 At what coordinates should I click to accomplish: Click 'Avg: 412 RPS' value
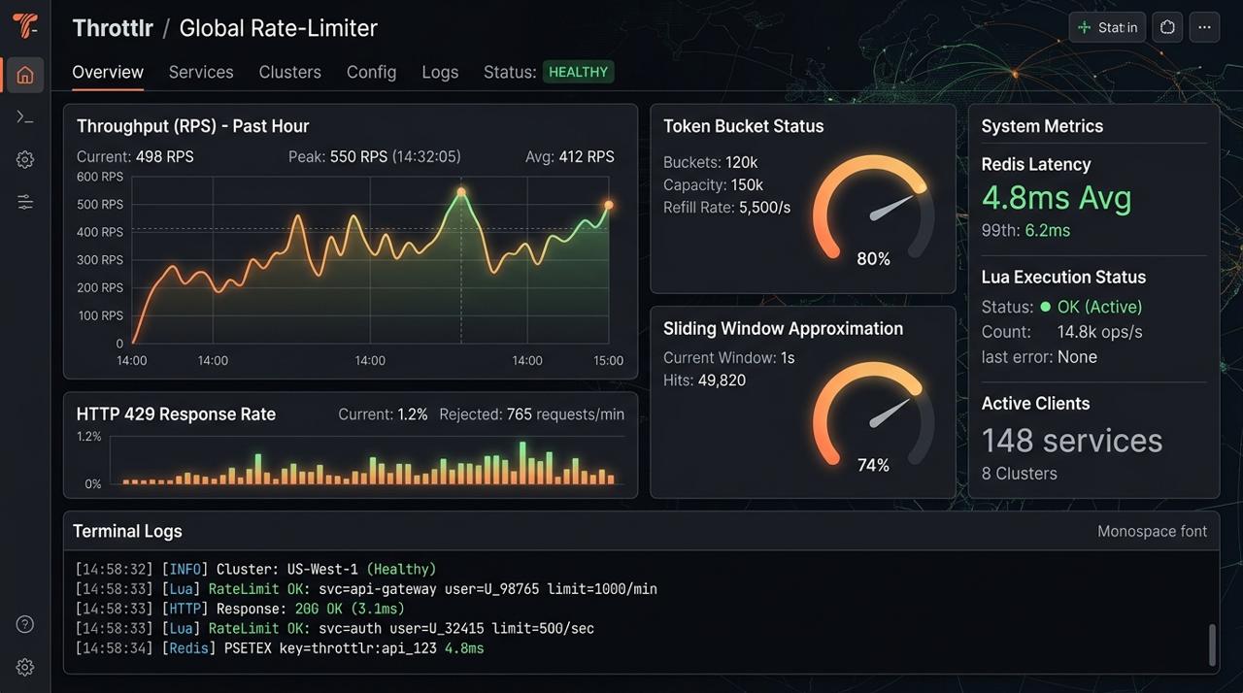tap(569, 156)
